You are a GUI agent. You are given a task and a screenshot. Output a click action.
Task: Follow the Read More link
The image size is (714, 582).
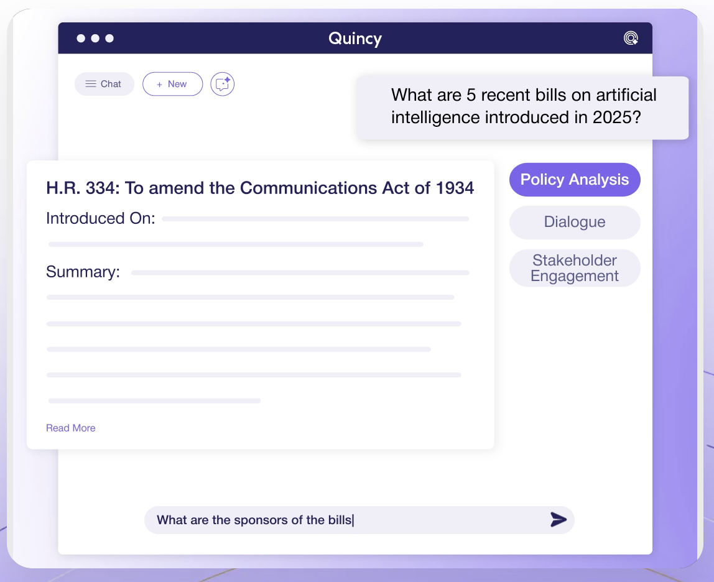[x=70, y=428]
